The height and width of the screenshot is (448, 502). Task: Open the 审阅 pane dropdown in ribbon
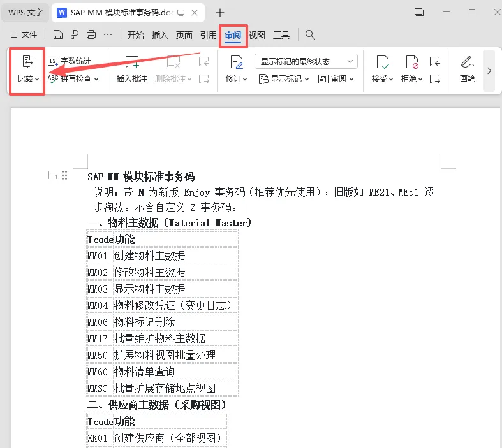coord(336,78)
